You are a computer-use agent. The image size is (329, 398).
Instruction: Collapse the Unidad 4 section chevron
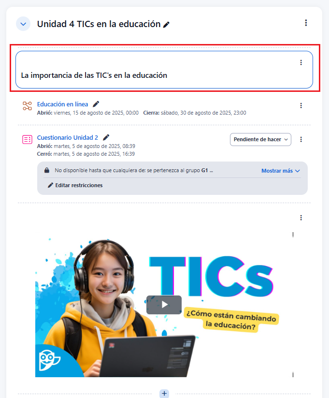[x=23, y=24]
